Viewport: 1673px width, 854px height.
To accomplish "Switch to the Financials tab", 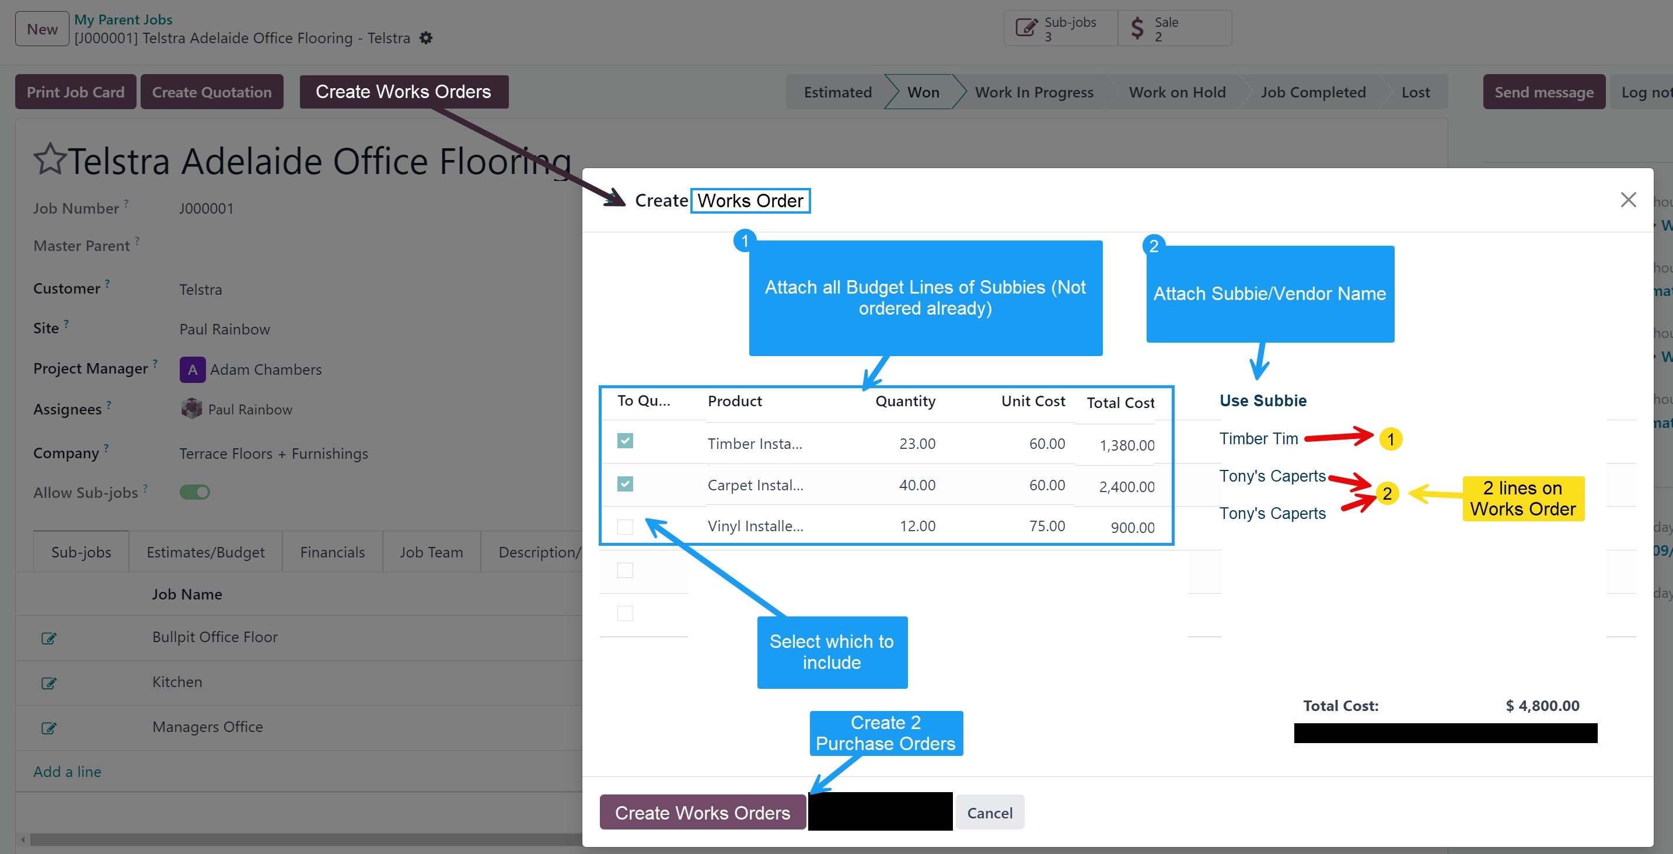I will point(332,552).
